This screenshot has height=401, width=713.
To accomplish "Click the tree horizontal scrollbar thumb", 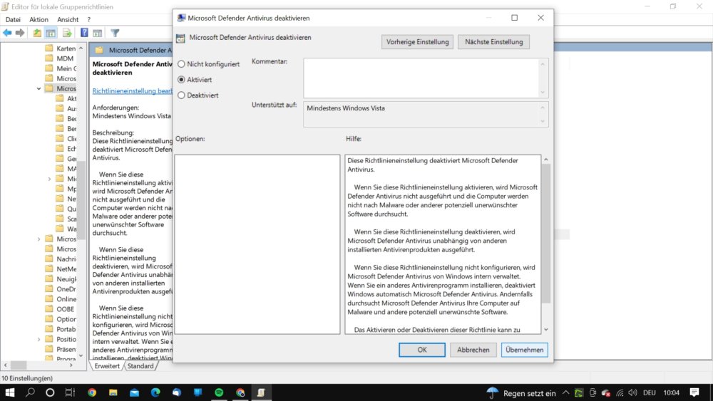I will pos(19,365).
